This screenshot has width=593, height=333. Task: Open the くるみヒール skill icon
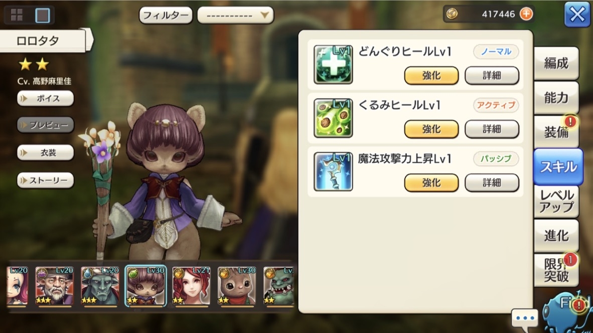333,118
